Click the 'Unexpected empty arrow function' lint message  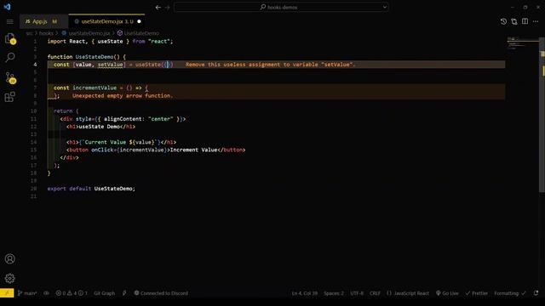123,96
